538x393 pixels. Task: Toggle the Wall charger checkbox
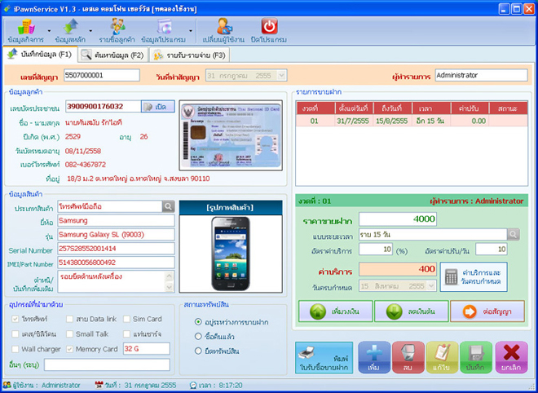(15, 349)
